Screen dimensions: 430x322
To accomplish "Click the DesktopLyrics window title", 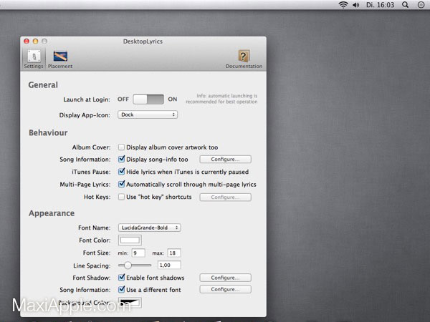I will coord(143,42).
